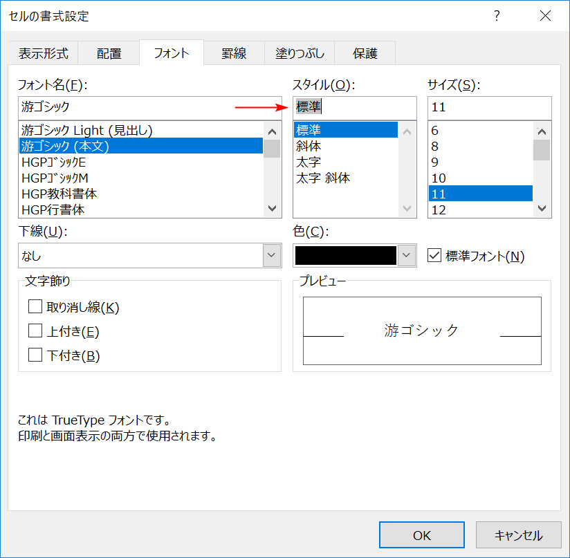Switch to the 塗りつぶし (Fill) tab

tap(300, 53)
